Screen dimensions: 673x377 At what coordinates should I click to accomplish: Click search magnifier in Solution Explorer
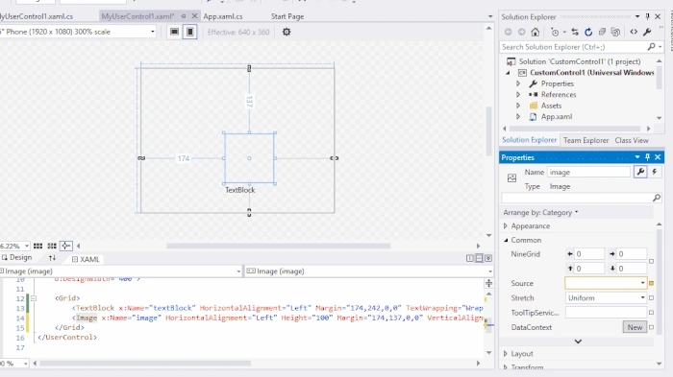651,47
